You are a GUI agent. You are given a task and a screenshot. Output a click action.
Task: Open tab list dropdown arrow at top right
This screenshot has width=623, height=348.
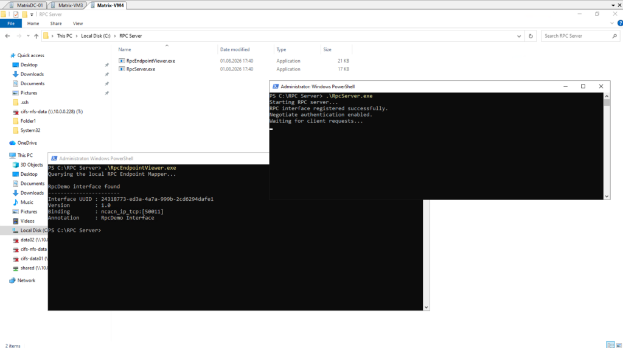(x=613, y=5)
